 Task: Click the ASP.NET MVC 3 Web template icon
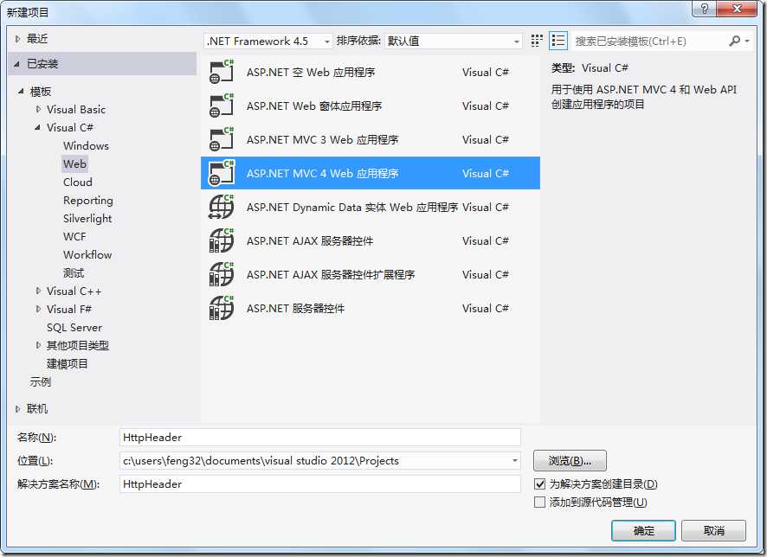(x=222, y=139)
